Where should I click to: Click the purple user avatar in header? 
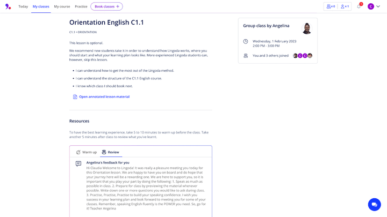(x=371, y=6)
